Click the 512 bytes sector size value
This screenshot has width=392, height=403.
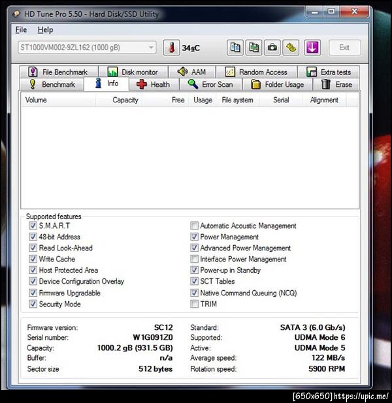coord(155,369)
